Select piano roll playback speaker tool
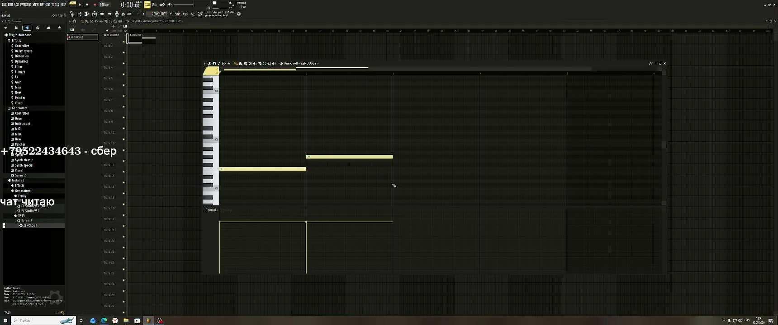 [274, 64]
